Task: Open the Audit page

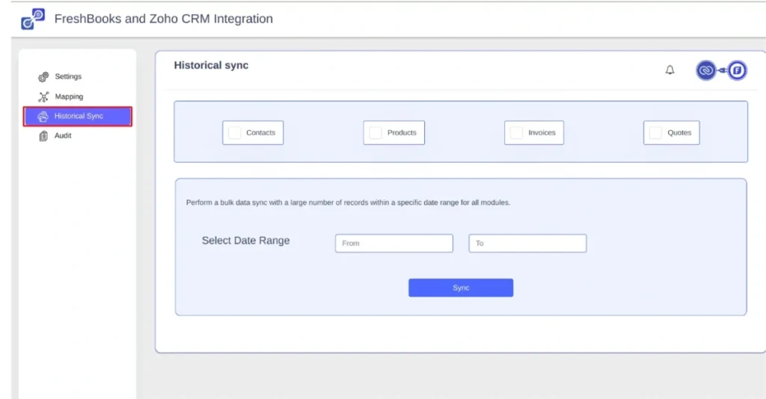Action: click(x=63, y=135)
